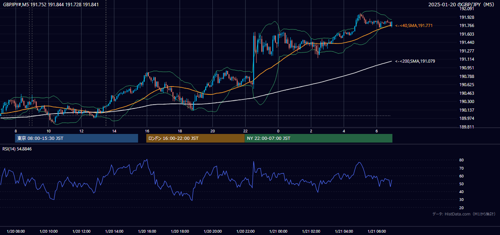This screenshot has height=235, width=500.
Task: Click the RSI axis level 60
Action: pos(461,176)
